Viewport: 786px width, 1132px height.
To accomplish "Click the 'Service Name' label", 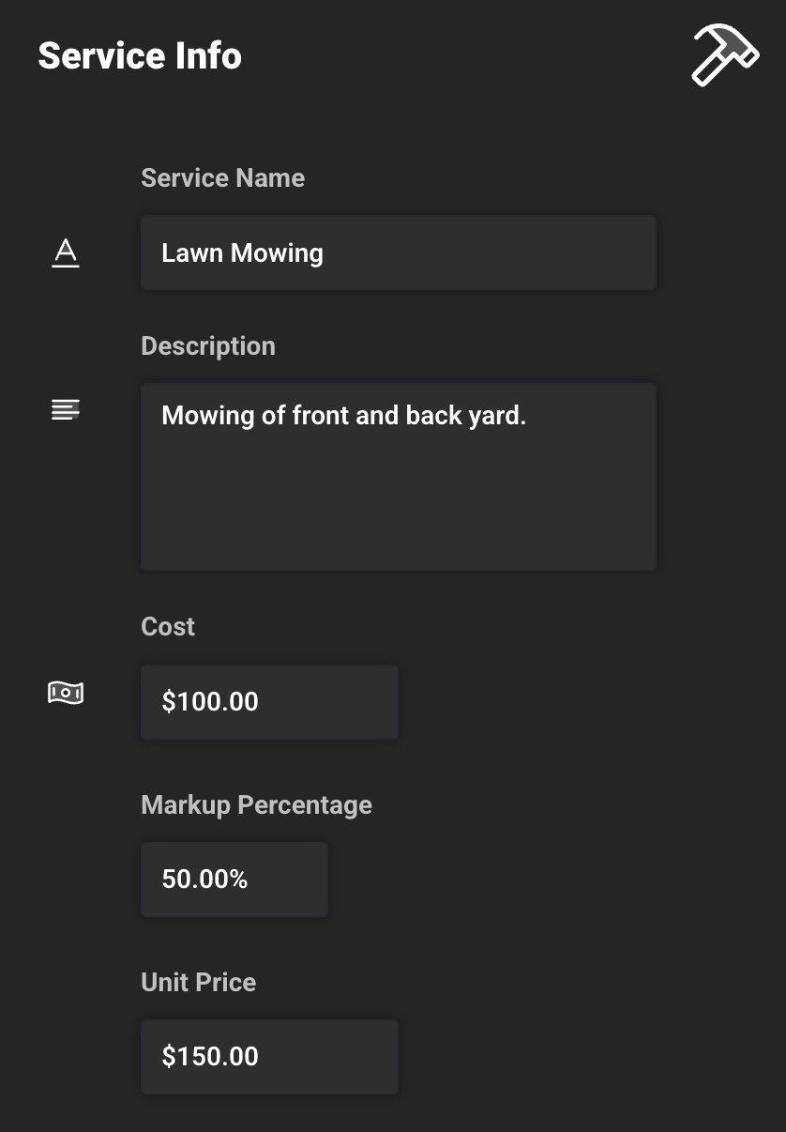I will coord(222,178).
